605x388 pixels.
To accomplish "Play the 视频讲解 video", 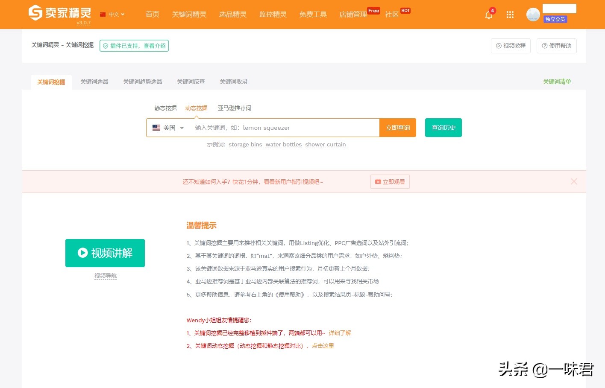I will pos(105,253).
